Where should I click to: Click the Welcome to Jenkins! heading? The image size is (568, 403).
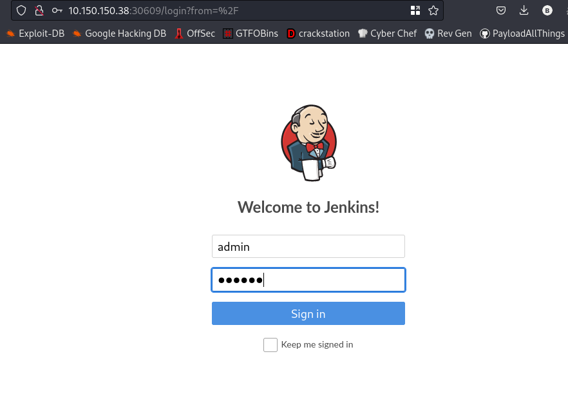308,207
